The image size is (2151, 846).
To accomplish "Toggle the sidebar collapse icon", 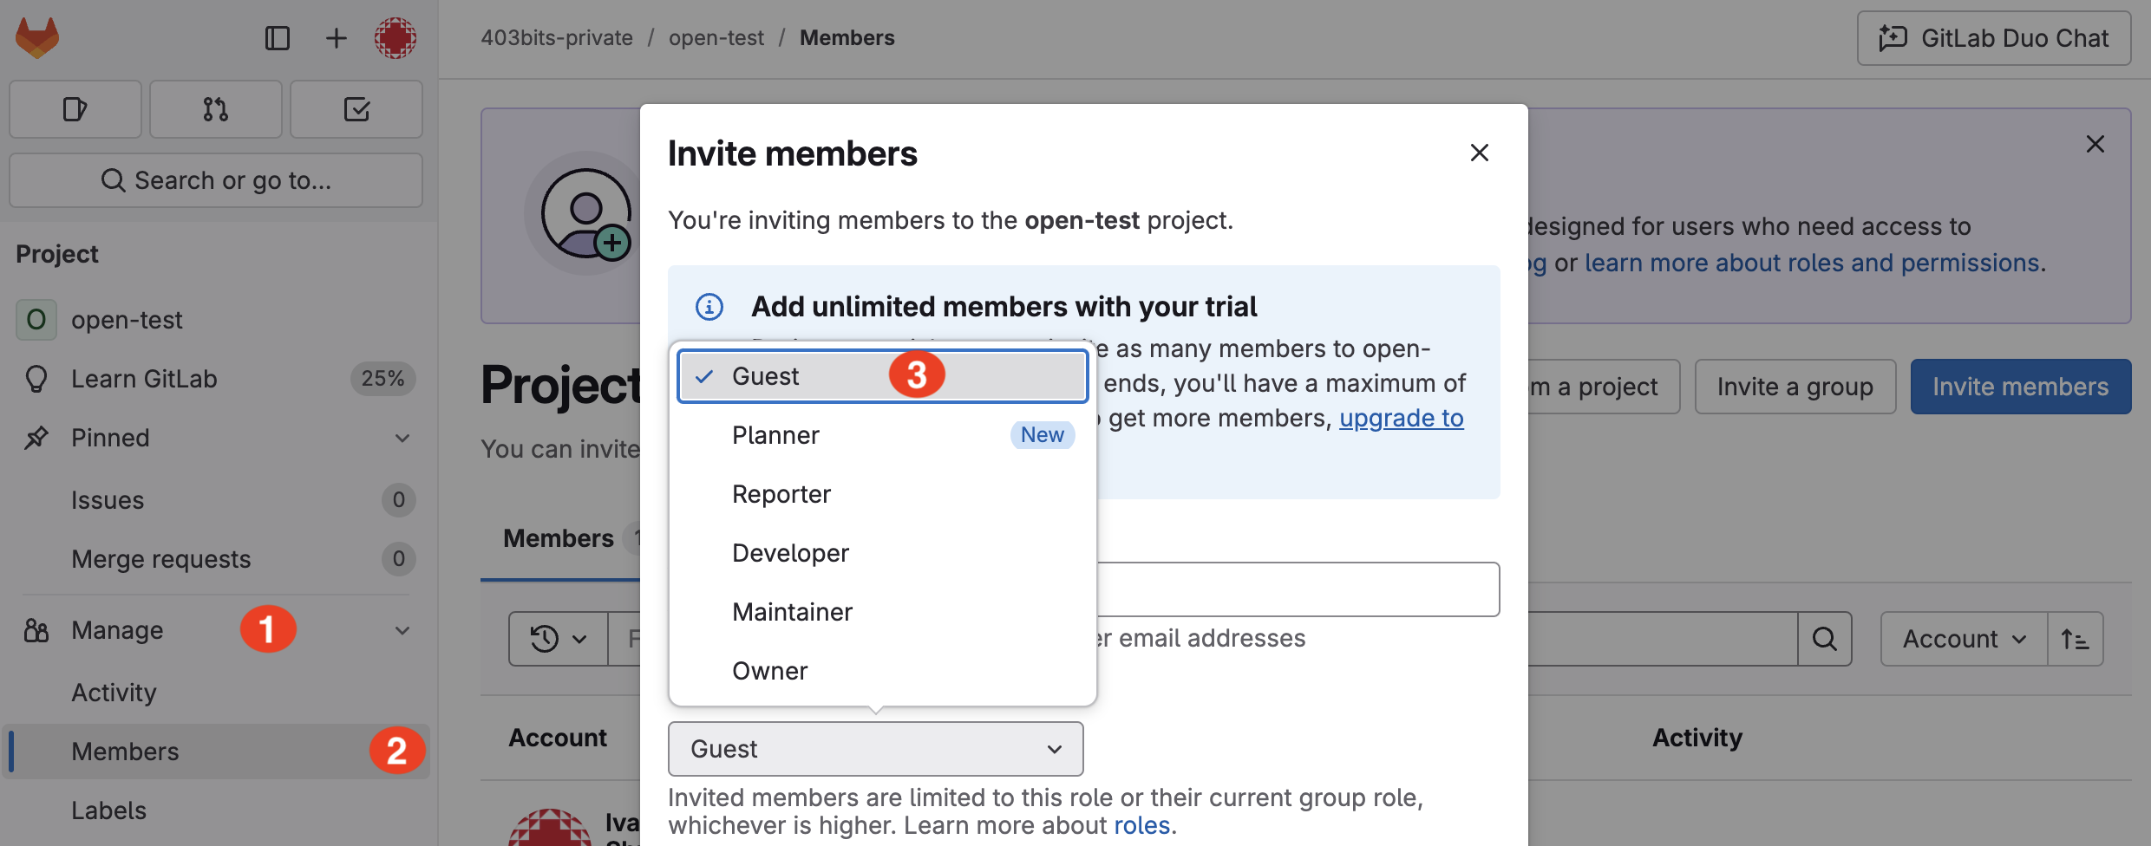I will [x=278, y=38].
